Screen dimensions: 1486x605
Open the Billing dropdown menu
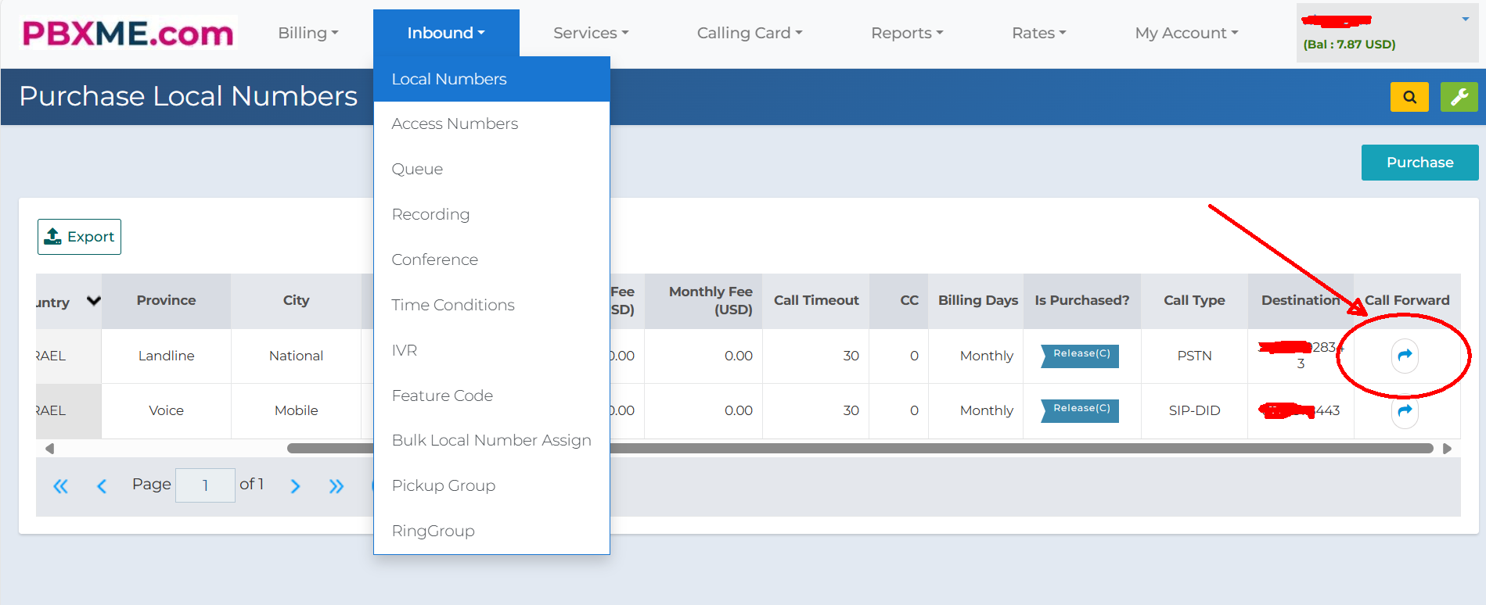(308, 33)
